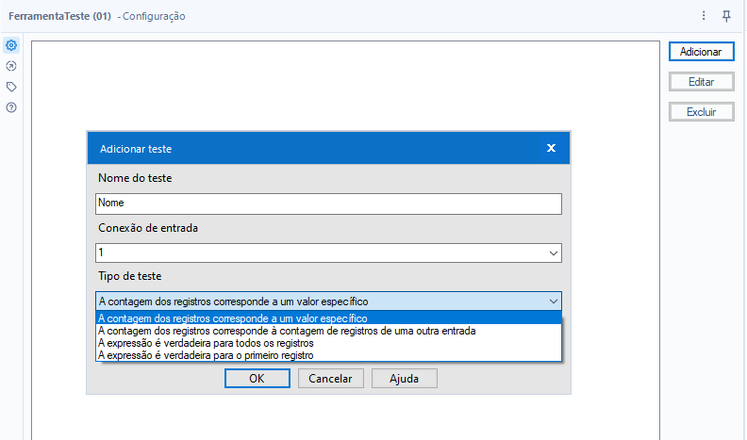The height and width of the screenshot is (440, 747).
Task: Click Cancelar in the dialog
Action: tap(331, 379)
